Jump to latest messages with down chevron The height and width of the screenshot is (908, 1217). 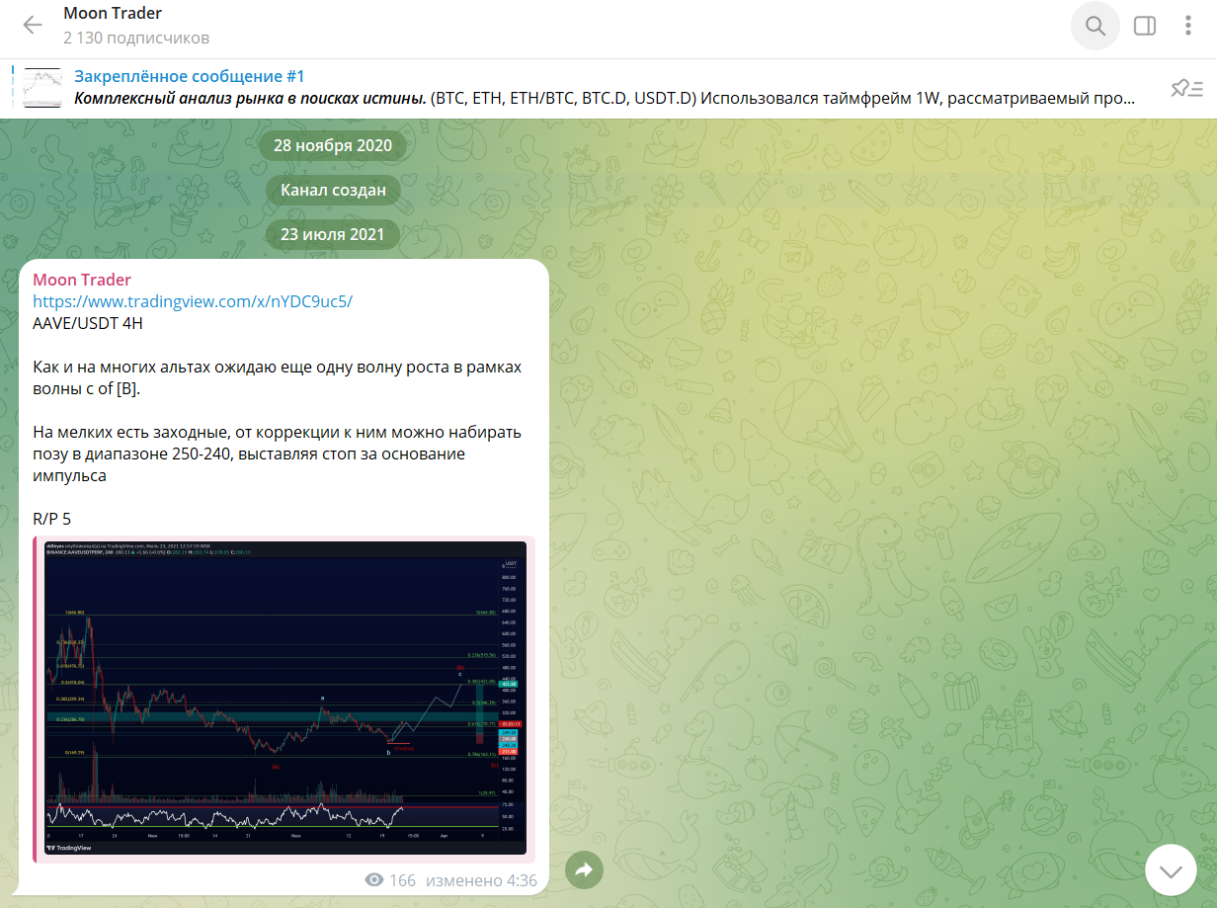point(1171,871)
